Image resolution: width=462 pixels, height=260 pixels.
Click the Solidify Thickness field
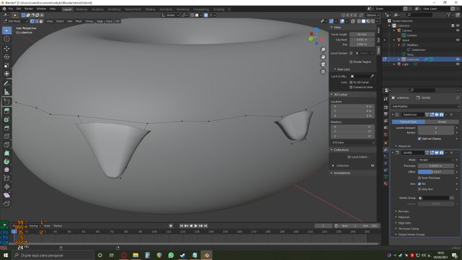coord(436,166)
